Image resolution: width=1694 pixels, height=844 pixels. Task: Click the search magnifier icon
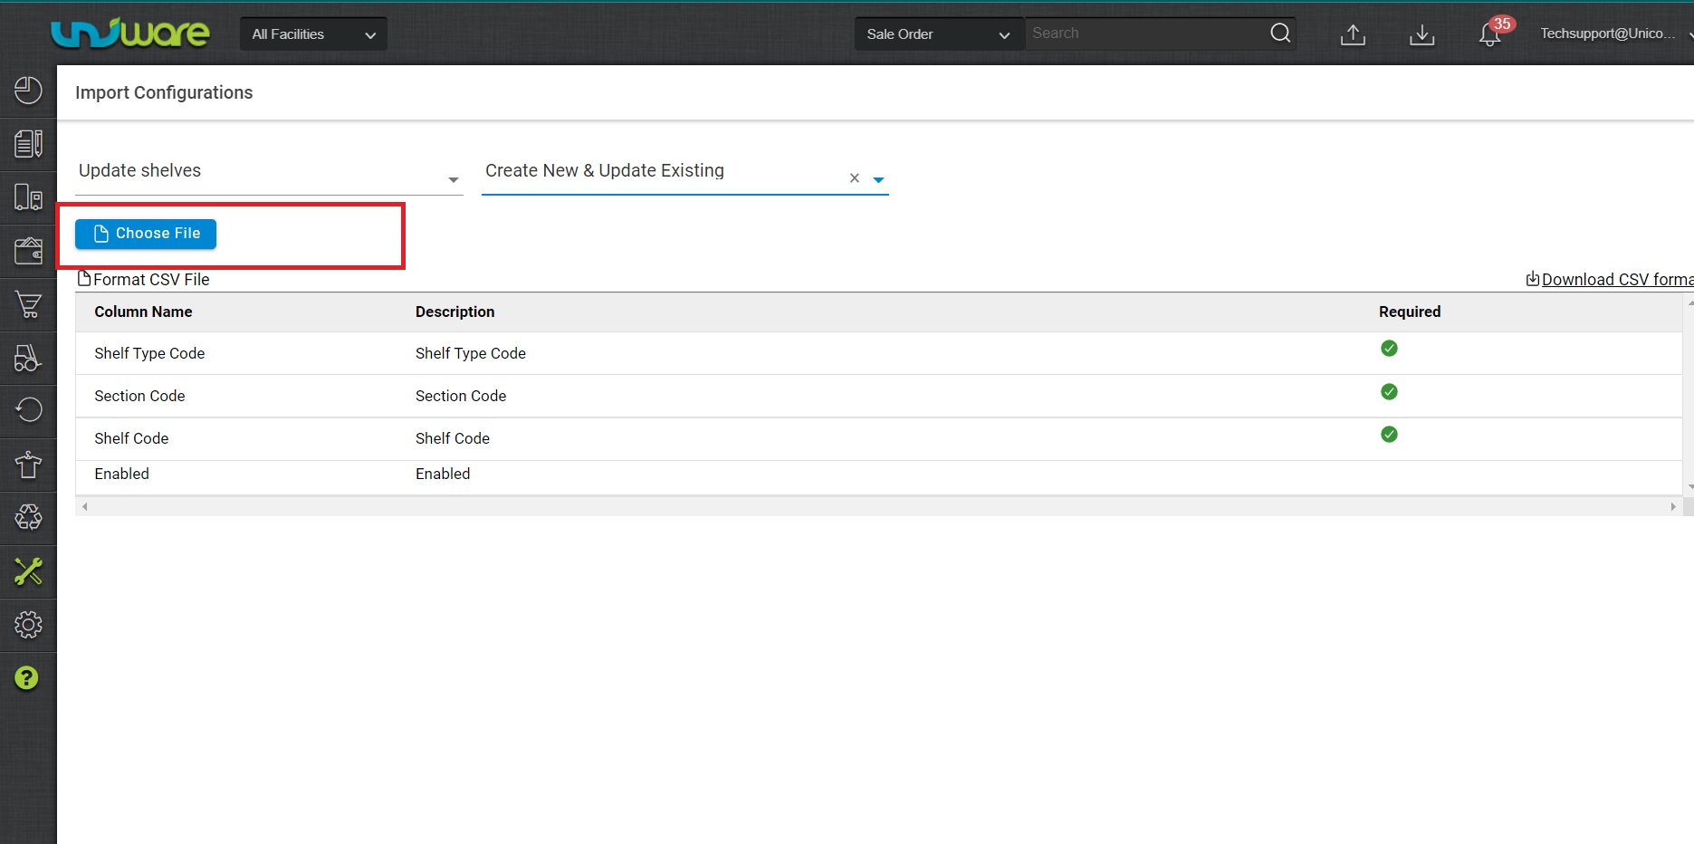click(1279, 34)
